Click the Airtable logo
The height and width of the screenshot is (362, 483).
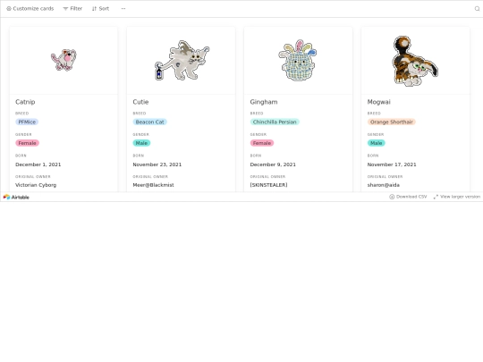(16, 197)
